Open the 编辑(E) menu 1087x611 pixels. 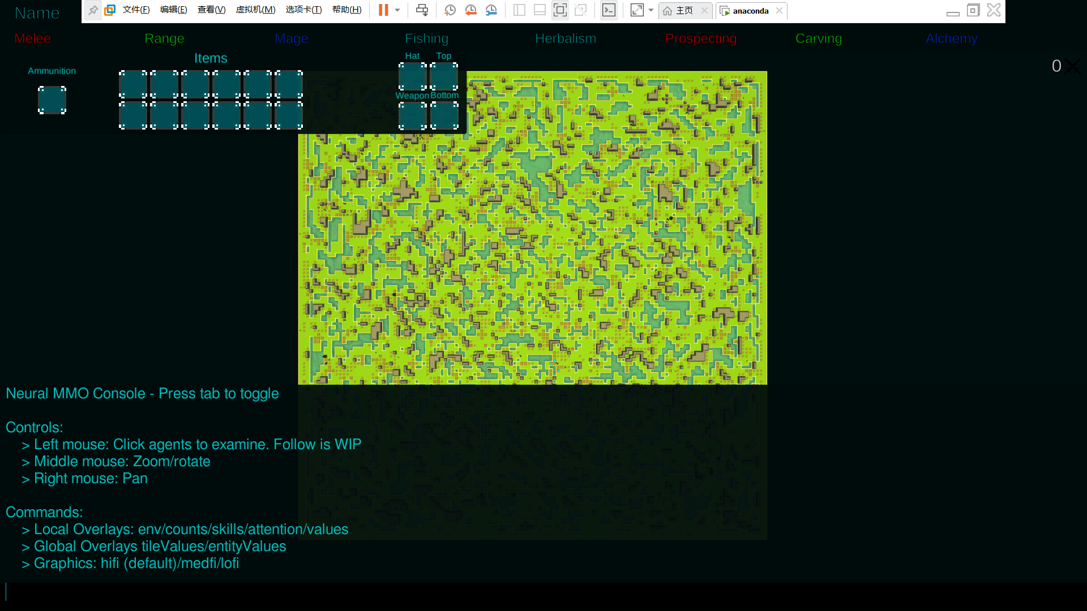[x=173, y=10]
